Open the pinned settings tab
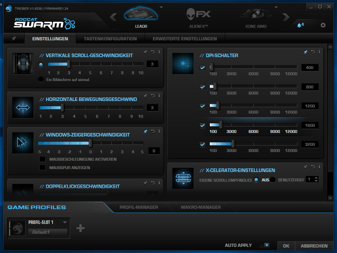The height and width of the screenshot is (253, 337). pyautogui.click(x=14, y=38)
